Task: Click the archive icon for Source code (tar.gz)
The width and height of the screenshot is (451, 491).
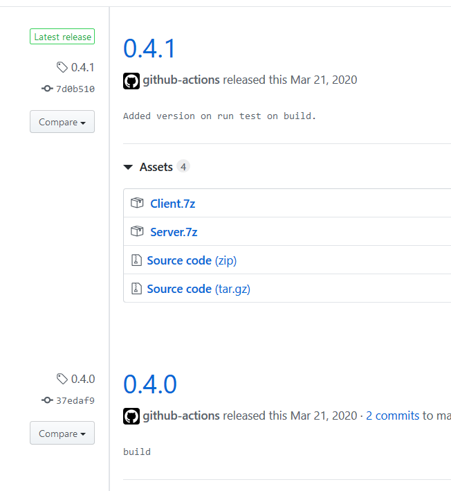Action: [x=136, y=288]
